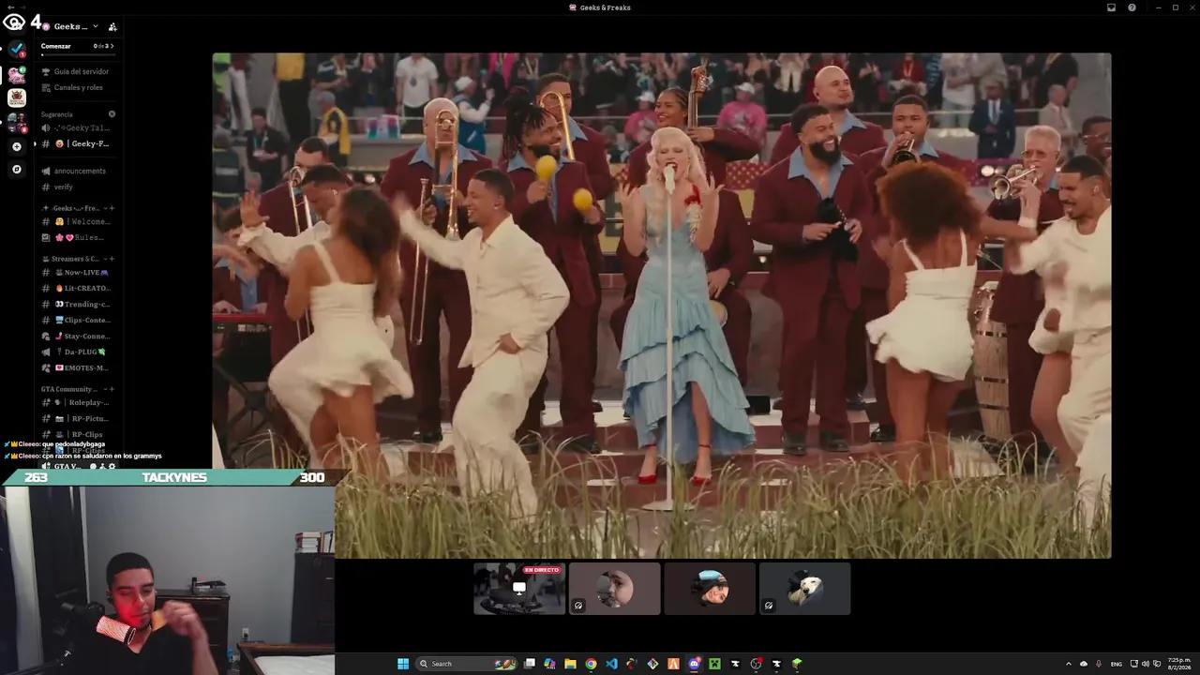The image size is (1200, 675).
Task: Open the clock showing 7:25 p.m.
Action: pyautogui.click(x=1179, y=664)
